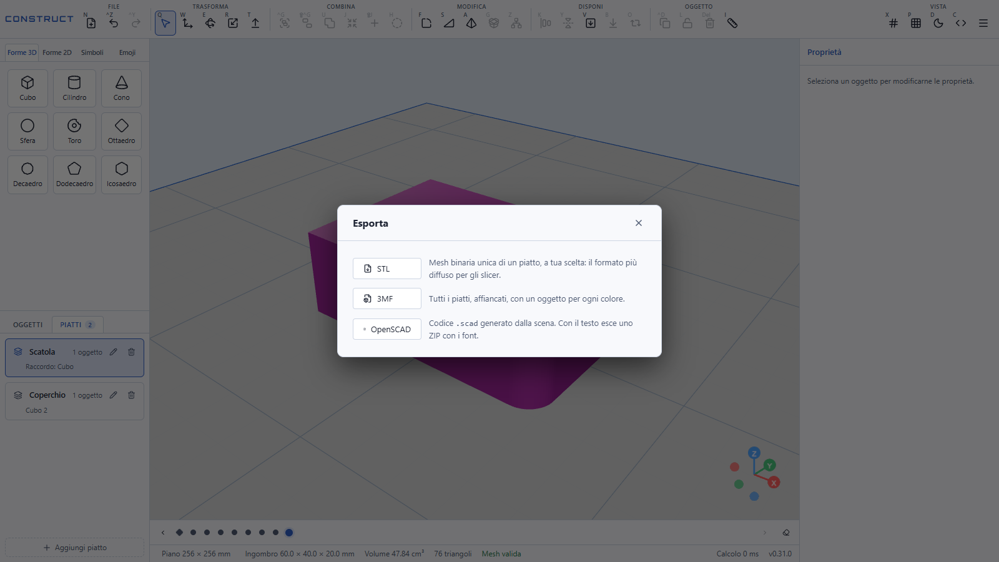Click the Y axis on the orientation gizmo
The width and height of the screenshot is (999, 562).
(x=770, y=465)
